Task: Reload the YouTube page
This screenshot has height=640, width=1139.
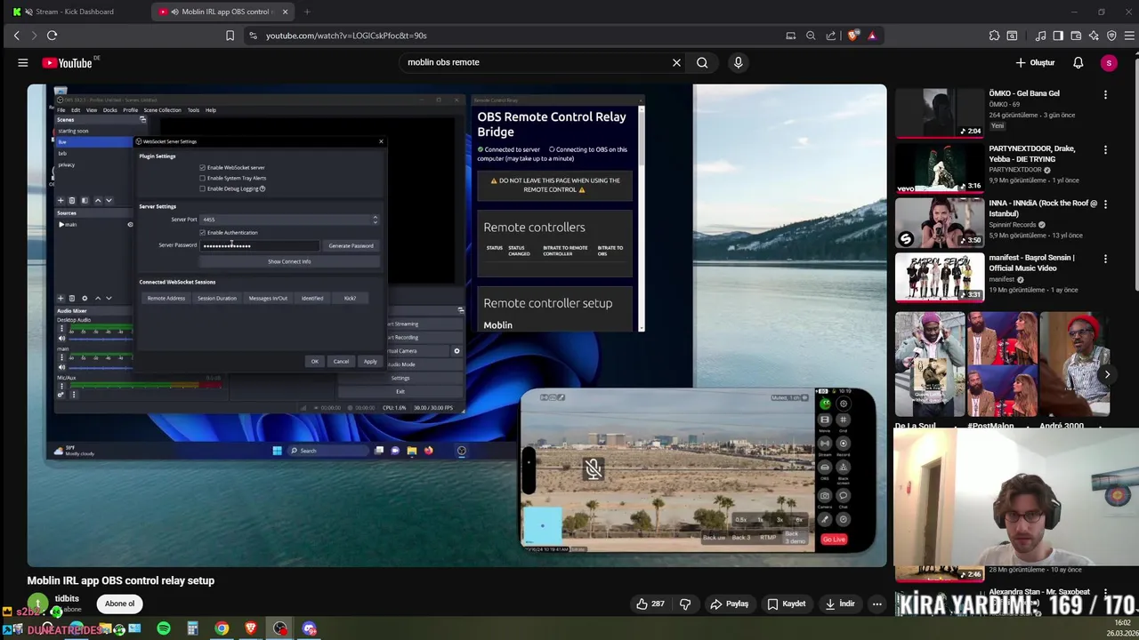Action: pyautogui.click(x=52, y=36)
